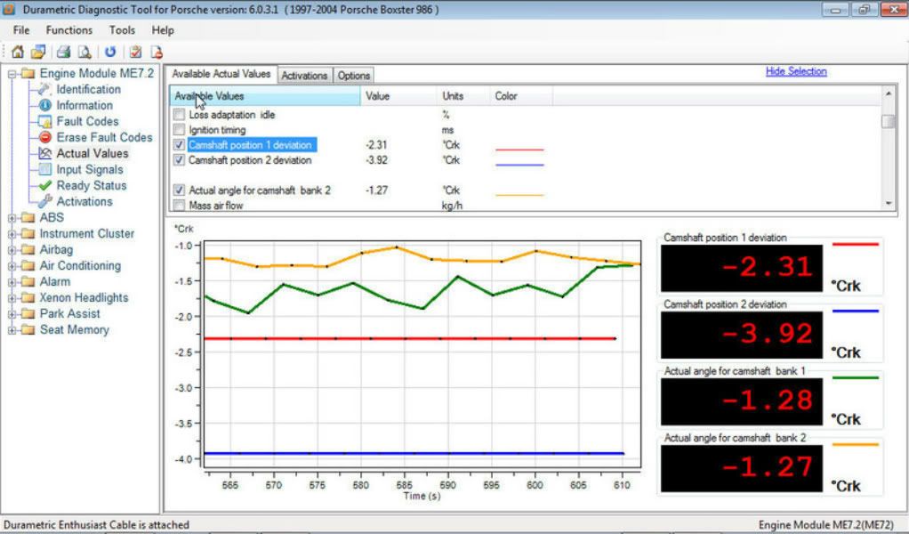
Task: Uncheck Actual angle for camshaft bank 2
Action: coord(179,190)
